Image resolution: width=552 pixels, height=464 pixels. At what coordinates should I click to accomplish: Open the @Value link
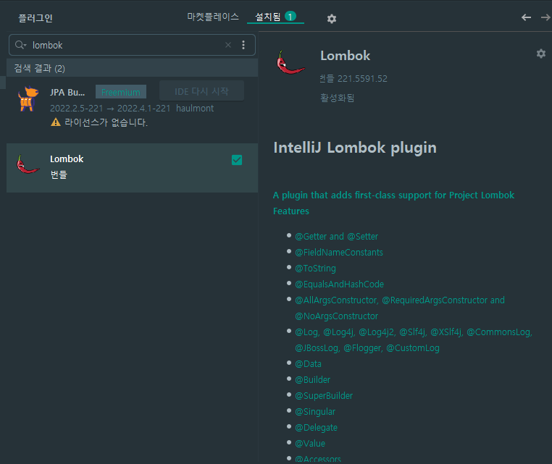(x=310, y=444)
